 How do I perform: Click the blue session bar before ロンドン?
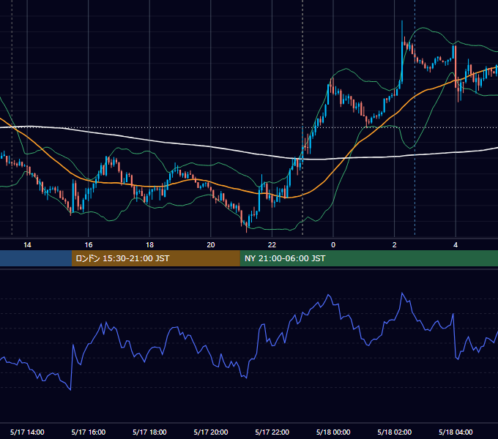pyautogui.click(x=36, y=258)
